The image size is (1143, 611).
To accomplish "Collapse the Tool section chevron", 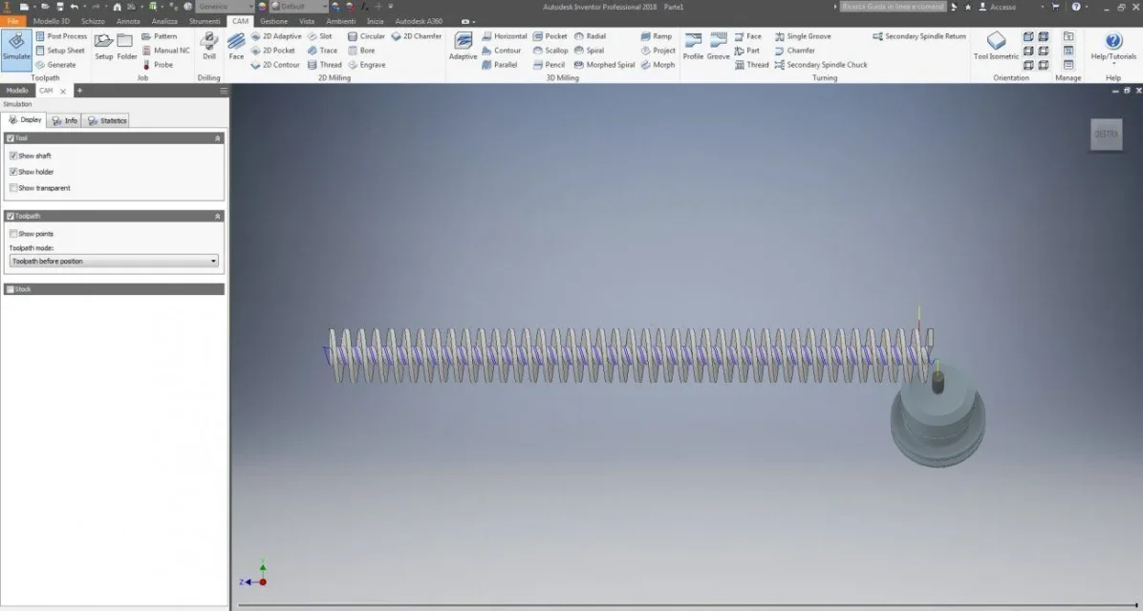I will [217, 137].
